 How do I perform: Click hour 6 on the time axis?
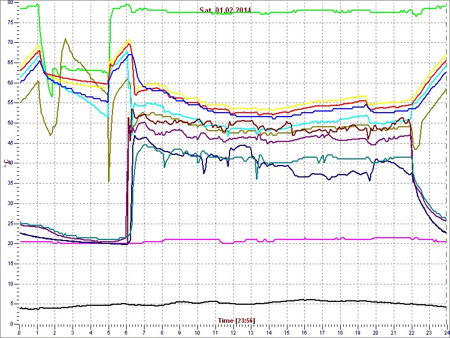pos(126,332)
